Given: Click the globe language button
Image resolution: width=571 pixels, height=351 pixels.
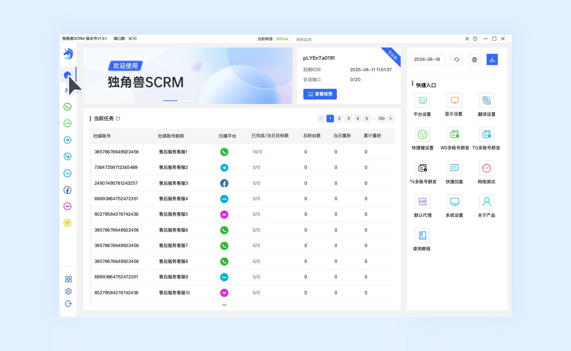Looking at the screenshot, I should (475, 59).
